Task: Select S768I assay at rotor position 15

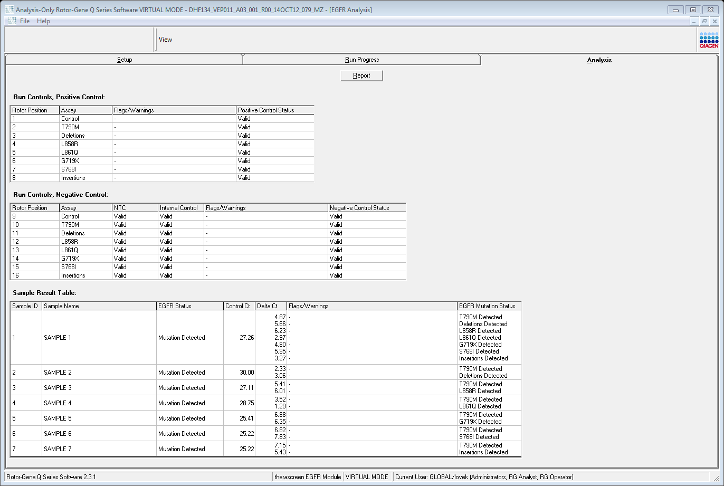Action: (x=86, y=267)
